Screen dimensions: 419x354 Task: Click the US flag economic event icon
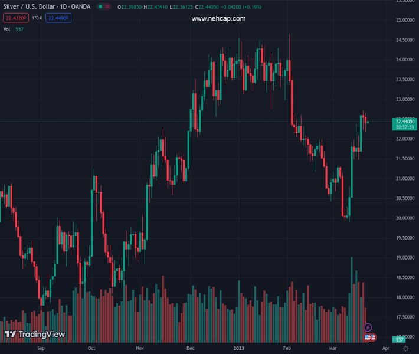(x=368, y=337)
